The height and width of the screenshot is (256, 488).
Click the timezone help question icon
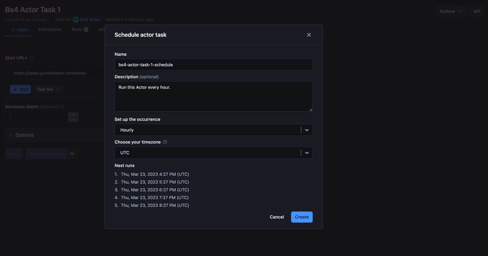pos(165,142)
